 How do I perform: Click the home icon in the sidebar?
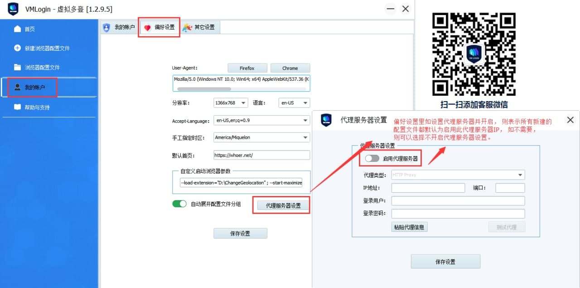18,29
